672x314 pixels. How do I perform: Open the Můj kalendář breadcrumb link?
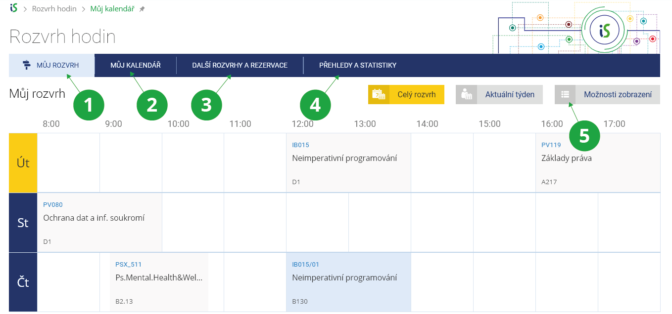pos(112,9)
